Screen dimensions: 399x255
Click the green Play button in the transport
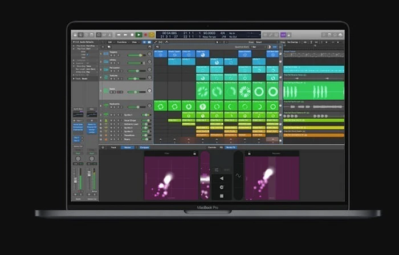tap(139, 35)
